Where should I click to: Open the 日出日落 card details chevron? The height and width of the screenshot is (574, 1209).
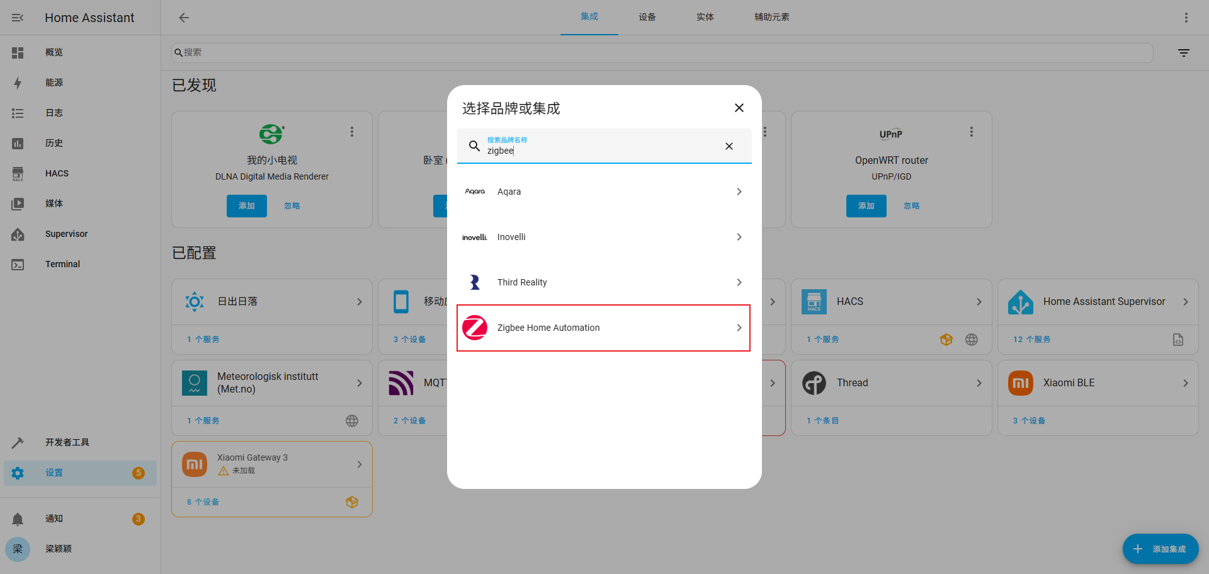click(360, 302)
